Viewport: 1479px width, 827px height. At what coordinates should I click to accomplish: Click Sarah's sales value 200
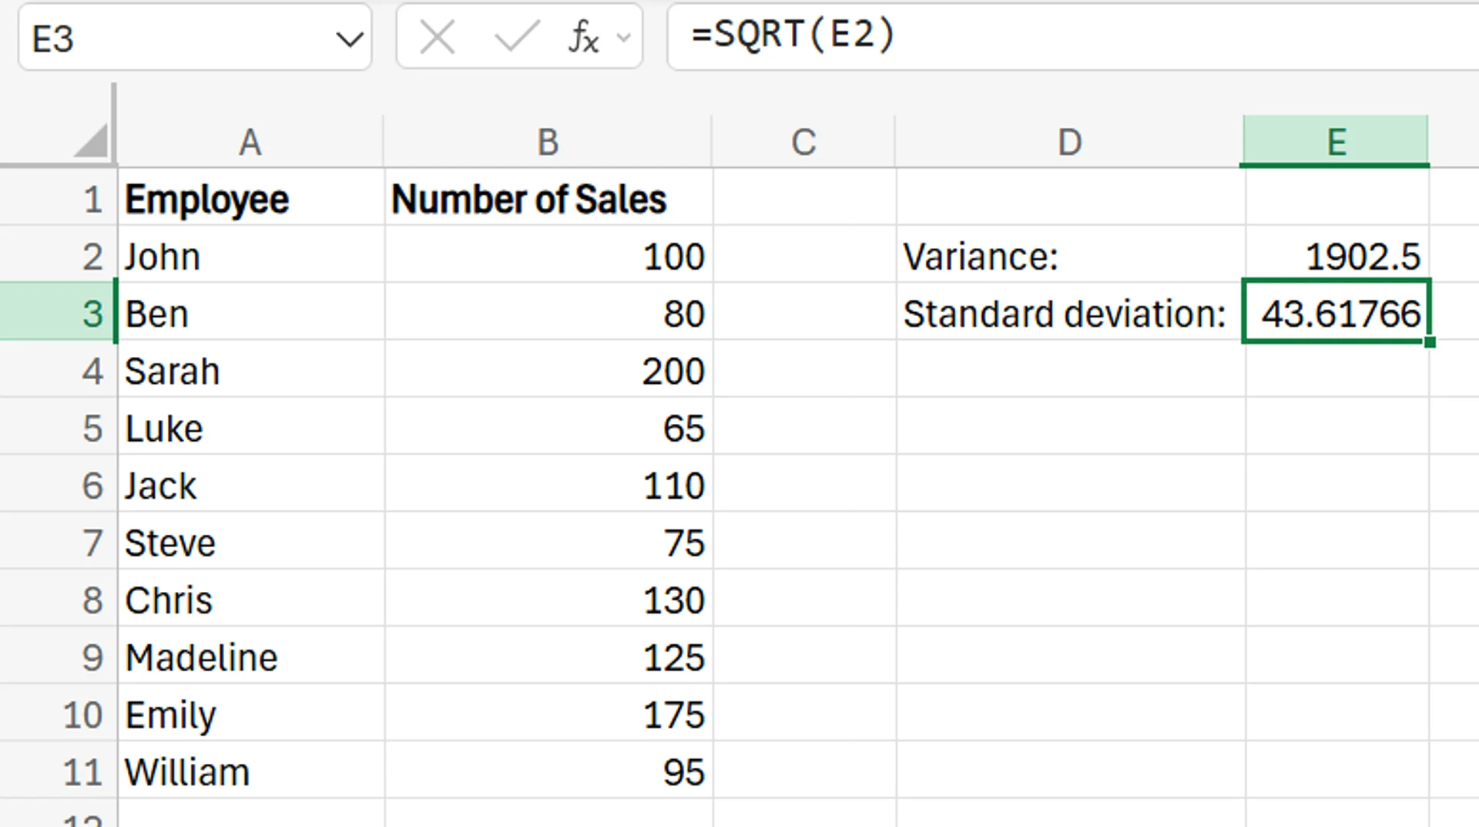[x=548, y=370]
